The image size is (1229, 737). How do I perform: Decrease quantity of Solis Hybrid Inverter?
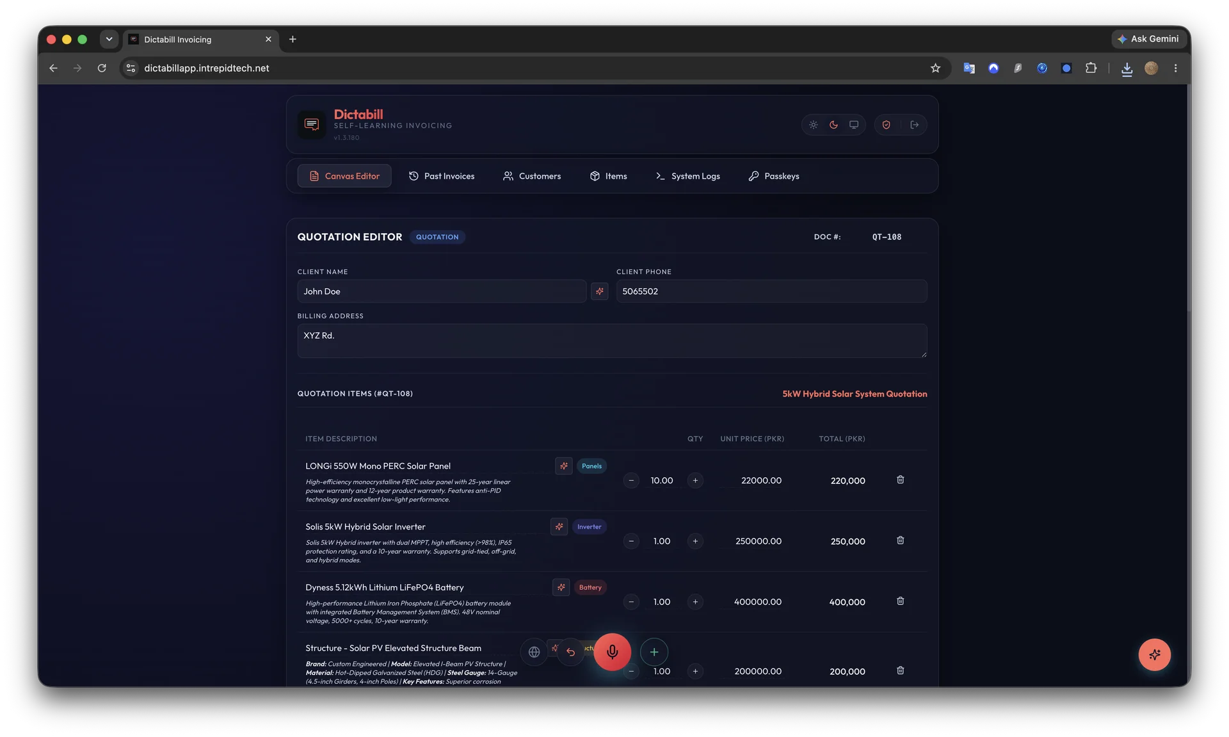click(631, 541)
